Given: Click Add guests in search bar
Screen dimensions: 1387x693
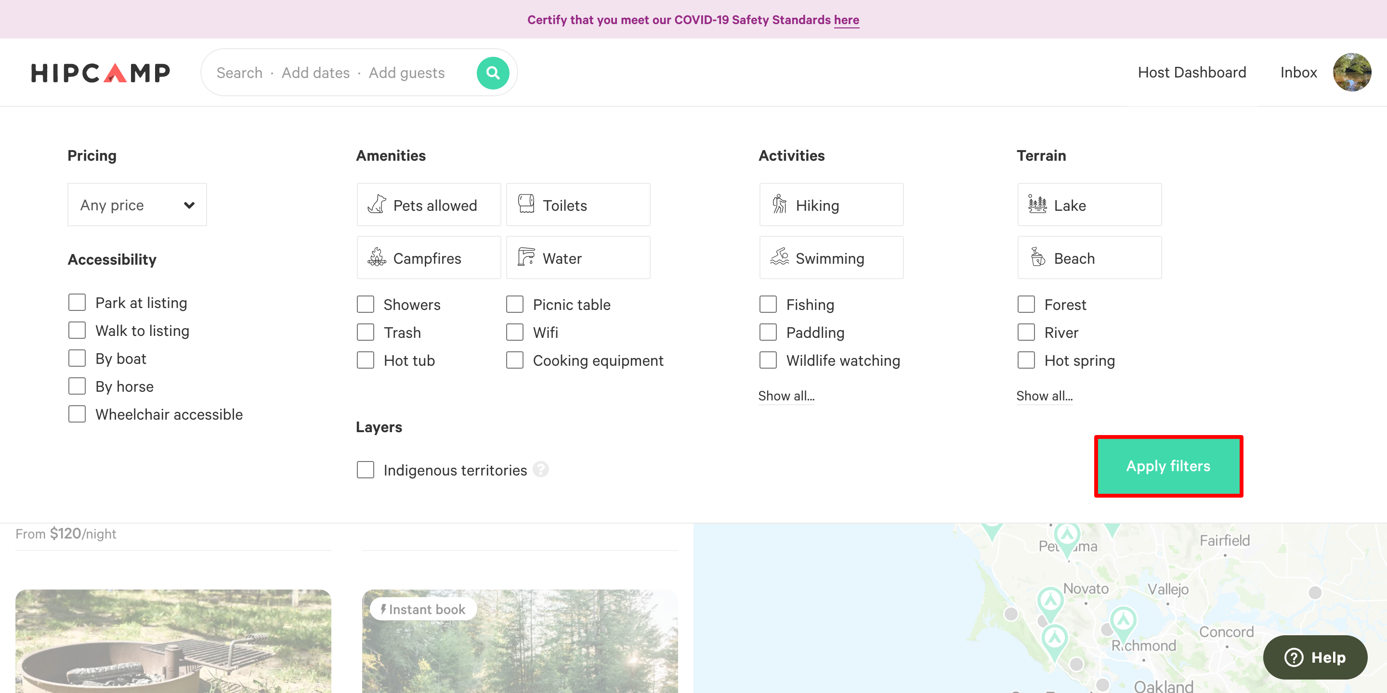Looking at the screenshot, I should (x=406, y=73).
